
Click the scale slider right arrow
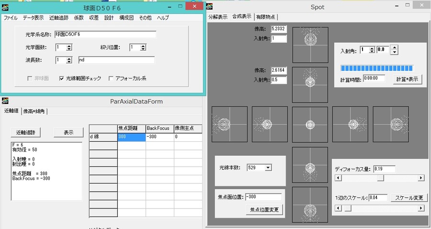[421, 208]
